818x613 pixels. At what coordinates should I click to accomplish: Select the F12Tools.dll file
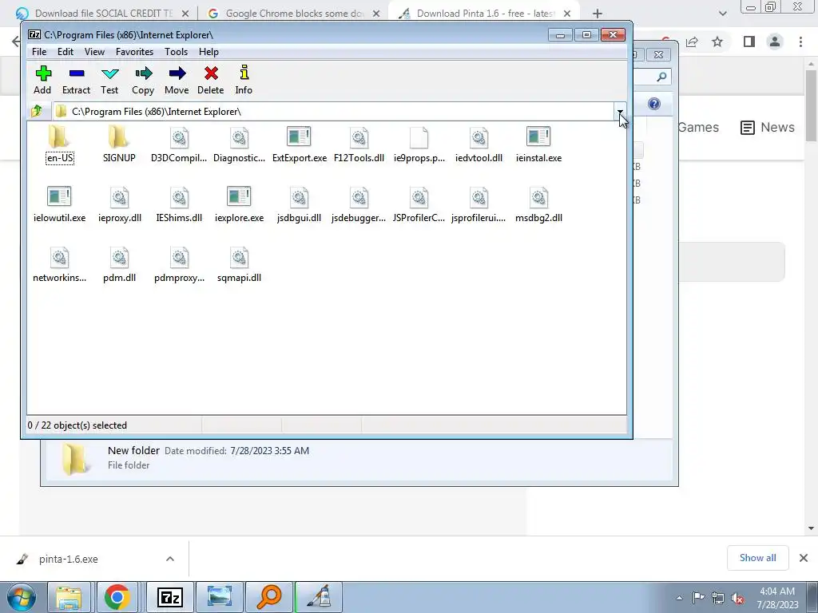pos(359,145)
